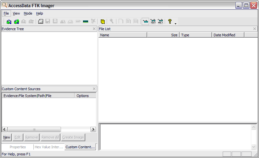Click the Evidence:File System|Path|File column header
Image resolution: width=259 pixels, height=158 pixels.
pos(38,96)
